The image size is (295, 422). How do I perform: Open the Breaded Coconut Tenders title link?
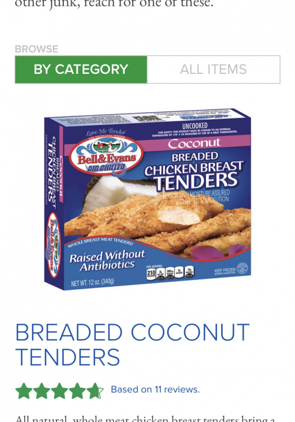coord(132,344)
